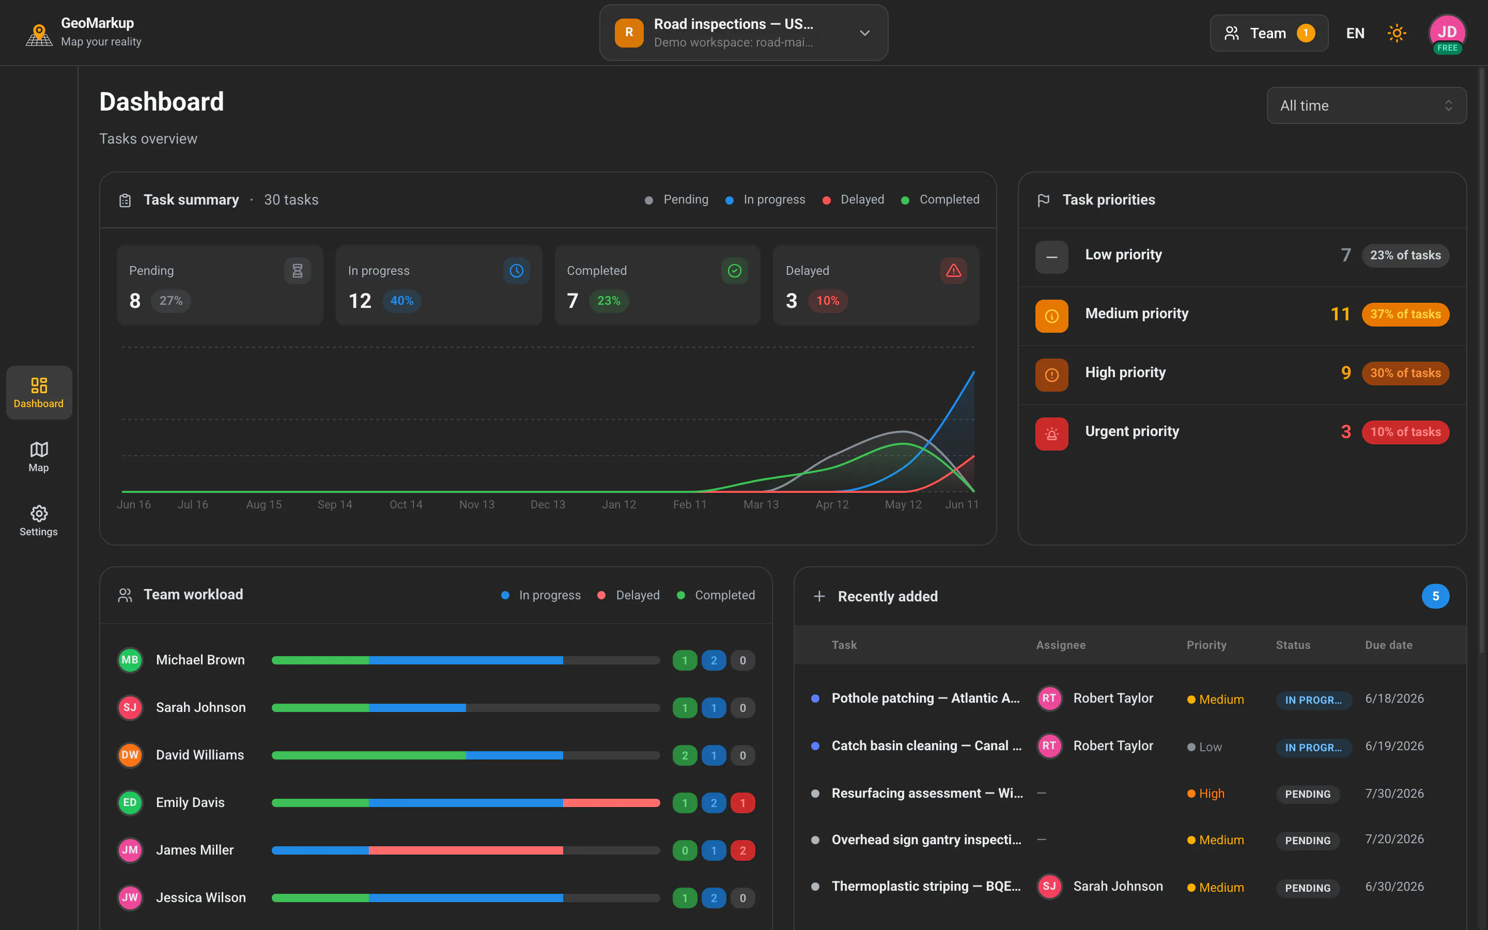Click the 10% of tasks badge
The width and height of the screenshot is (1488, 930).
click(x=1406, y=432)
